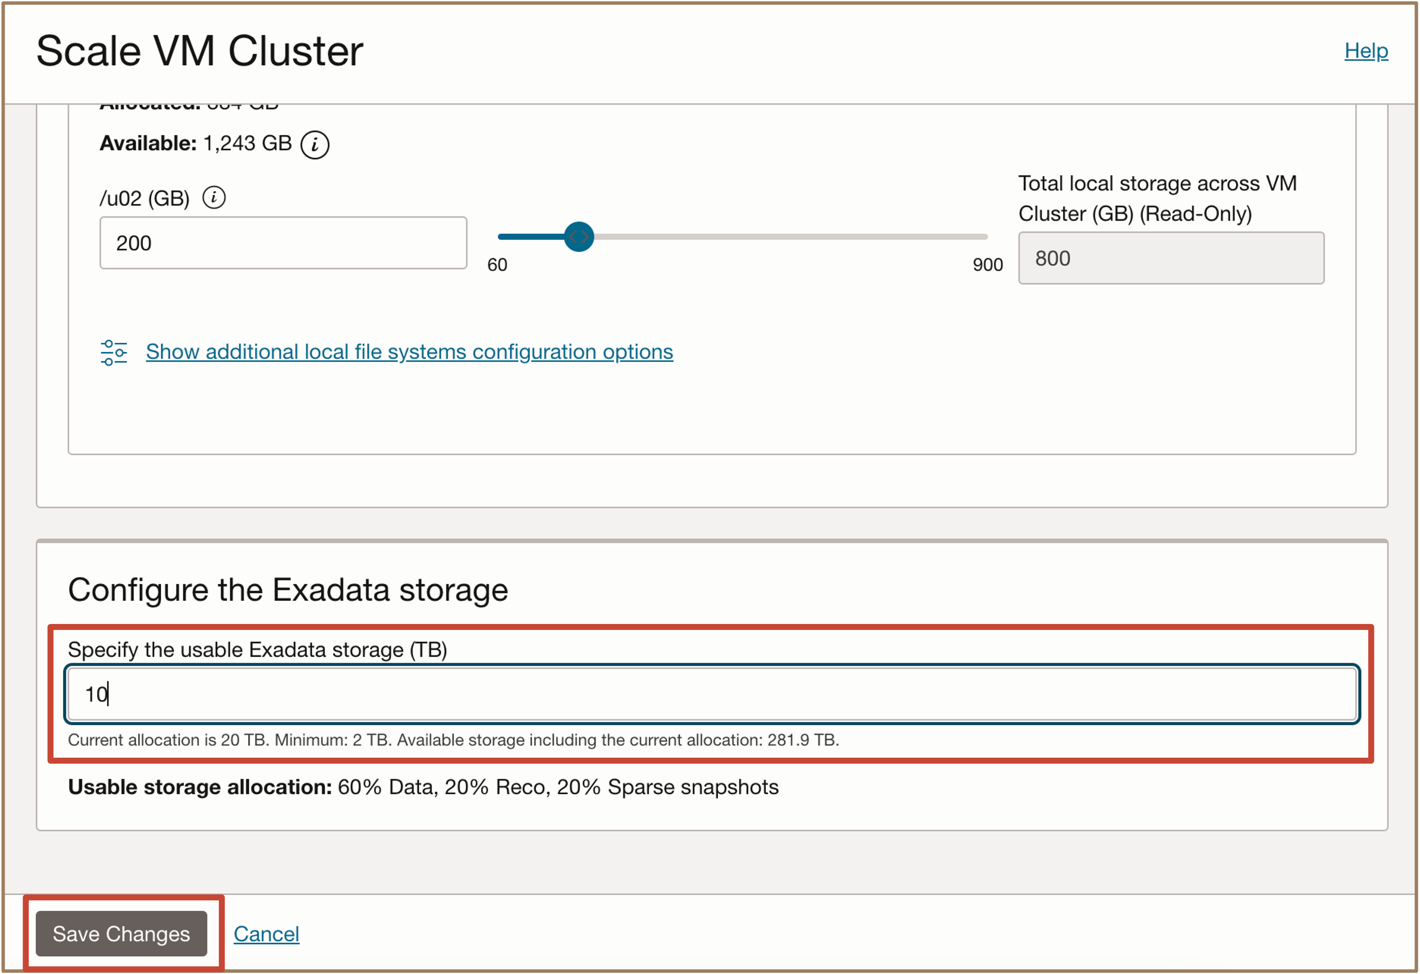Click the info icon beside /u02 (GB)
The image size is (1420, 974).
tap(214, 197)
